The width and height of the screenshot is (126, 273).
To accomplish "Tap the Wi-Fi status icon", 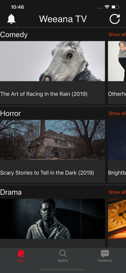I will pos(107,7).
